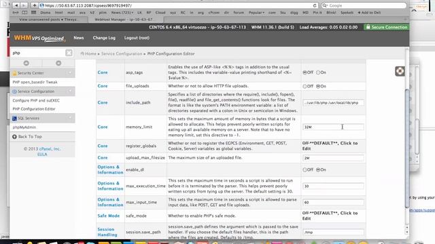Click safe_mode Click to Edit value

(330, 216)
